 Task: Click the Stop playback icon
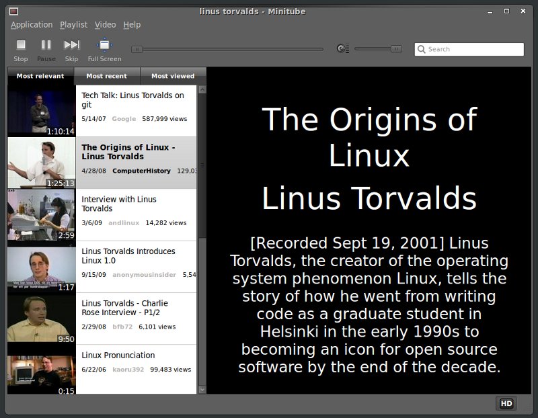tap(21, 45)
